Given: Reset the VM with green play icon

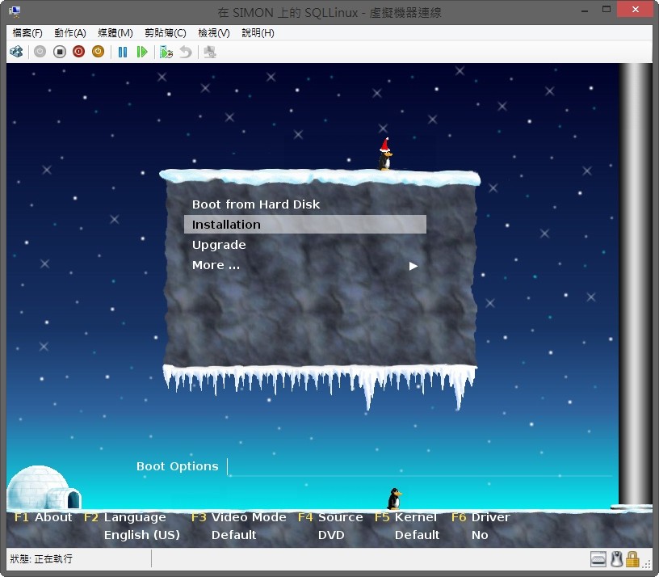Looking at the screenshot, I should click(142, 53).
